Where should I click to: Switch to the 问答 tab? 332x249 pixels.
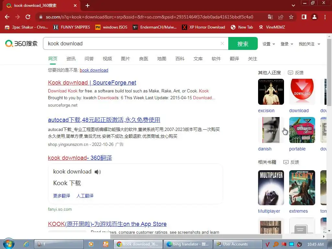(89, 59)
